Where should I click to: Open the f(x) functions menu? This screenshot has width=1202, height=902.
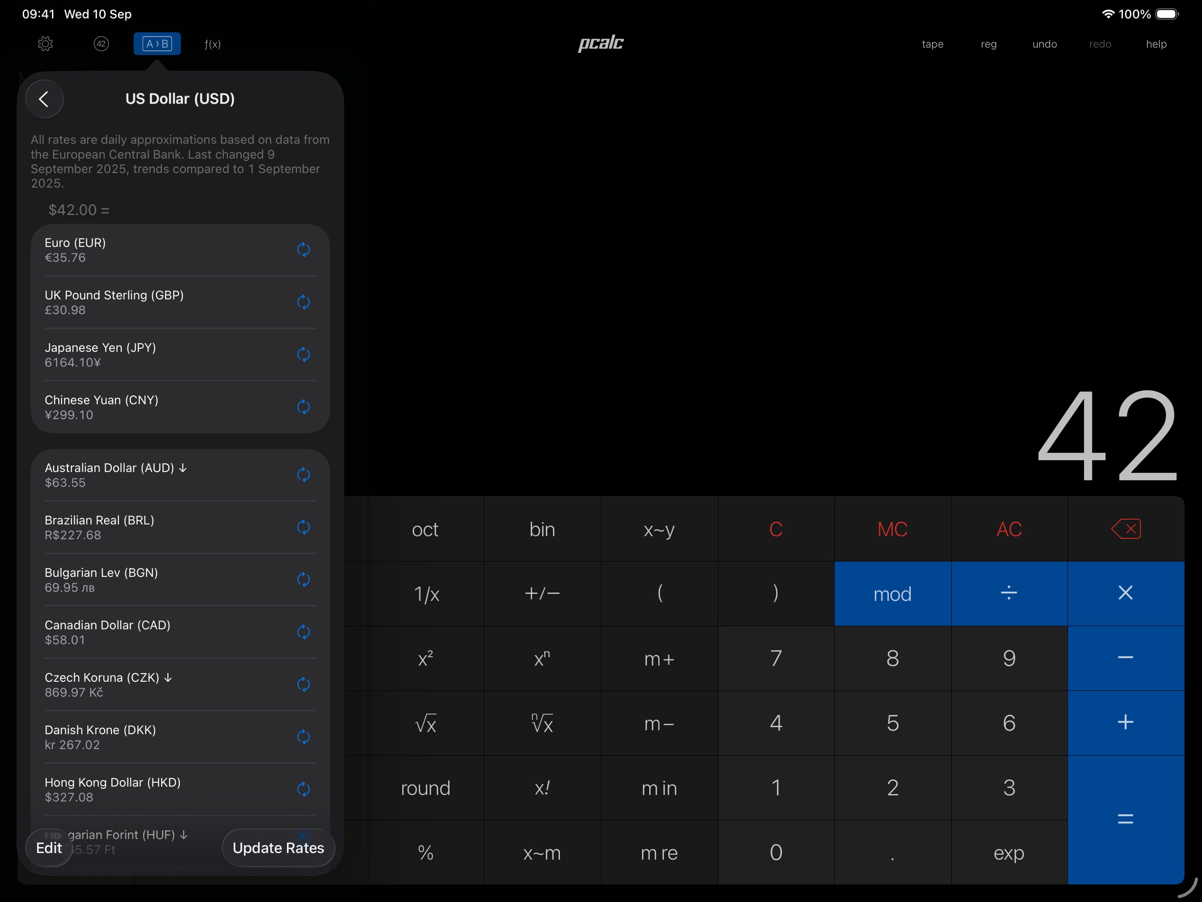pyautogui.click(x=213, y=44)
